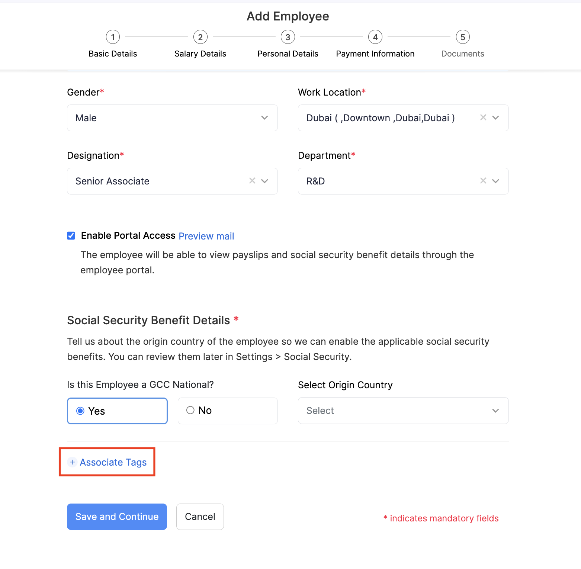
Task: Open the Work Location dropdown chevron
Action: (x=495, y=118)
